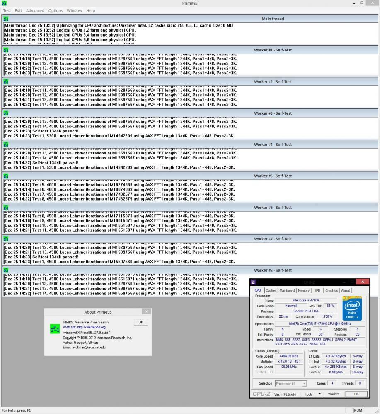Click the Worker #1 - Self-Test title bar
Screen dimensions: 380x414
pyautogui.click(x=190, y=50)
